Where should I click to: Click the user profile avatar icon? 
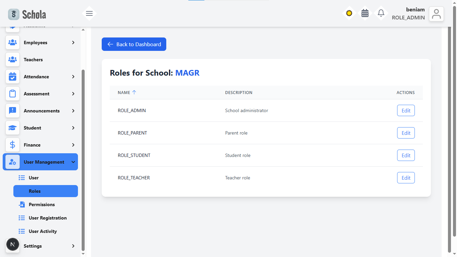coord(436,14)
